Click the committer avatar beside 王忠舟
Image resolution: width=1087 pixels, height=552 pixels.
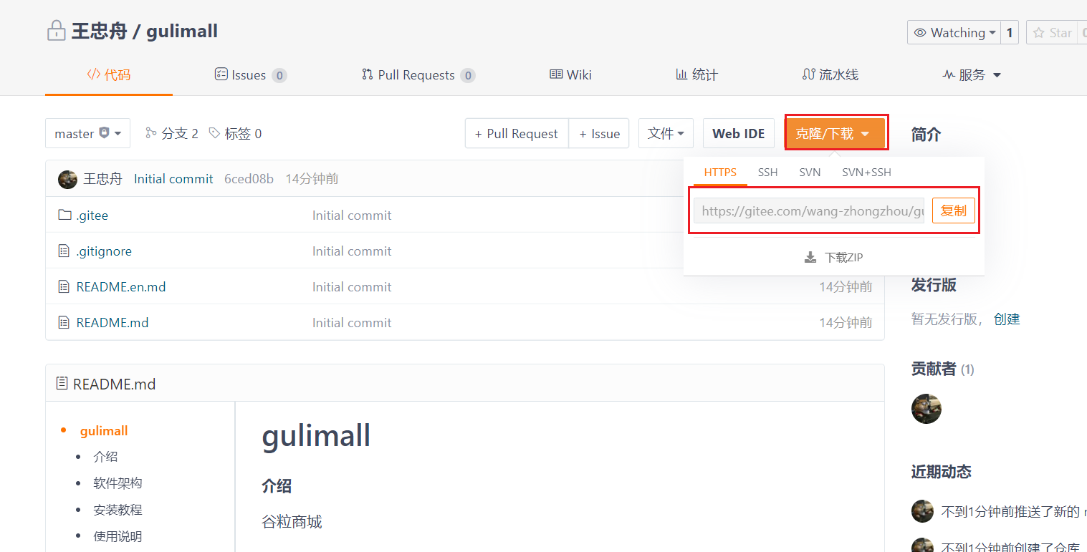click(x=67, y=179)
